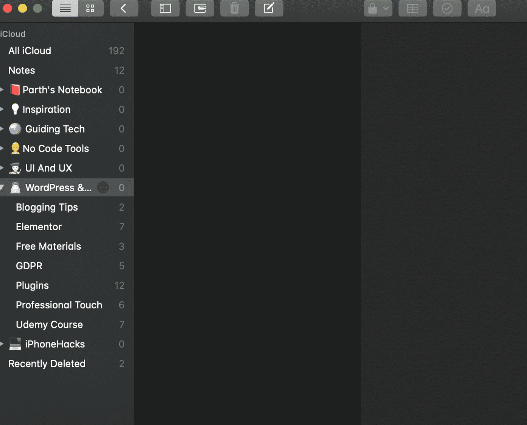The width and height of the screenshot is (527, 425).
Task: Click the back arrow button
Action: pos(124,8)
